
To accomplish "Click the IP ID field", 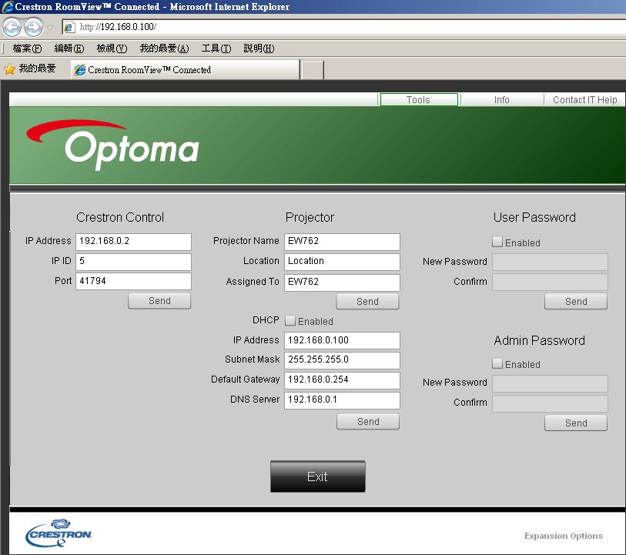I will pos(133,262).
